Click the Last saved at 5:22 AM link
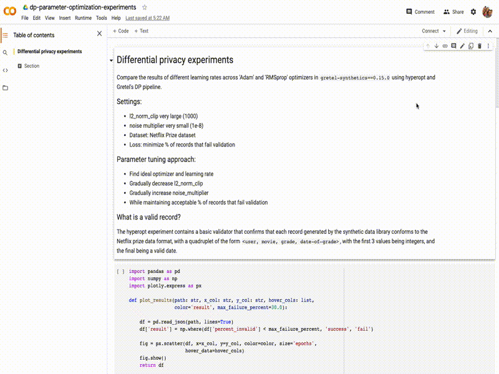 147,18
